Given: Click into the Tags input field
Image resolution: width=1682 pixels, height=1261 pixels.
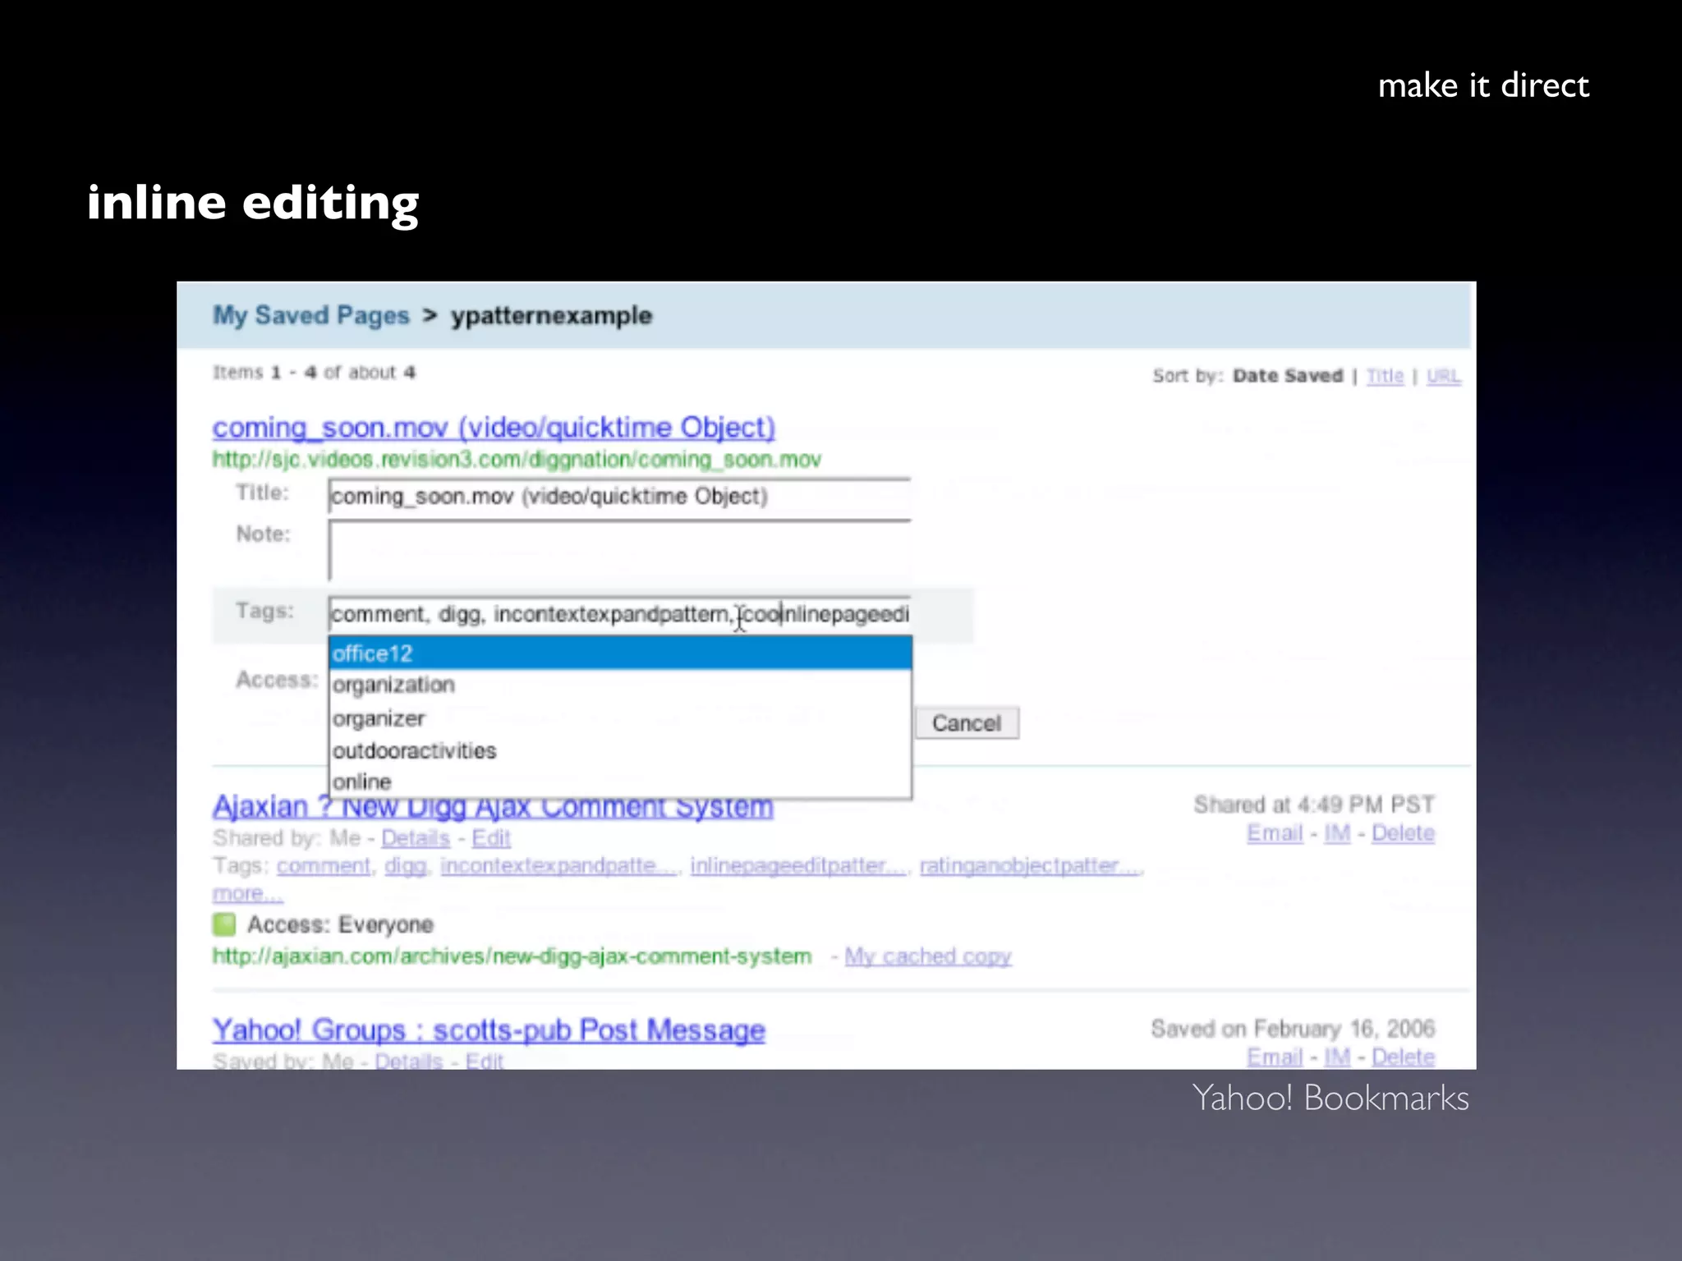Looking at the screenshot, I should coord(619,614).
